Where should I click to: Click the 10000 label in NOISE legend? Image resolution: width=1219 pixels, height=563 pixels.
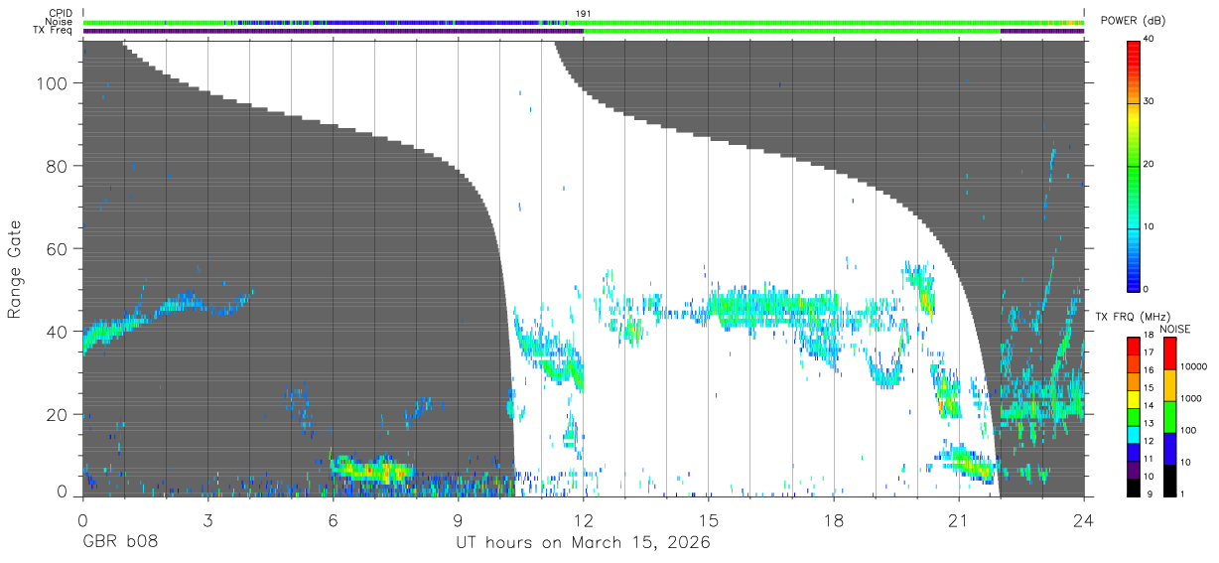pyautogui.click(x=1192, y=366)
